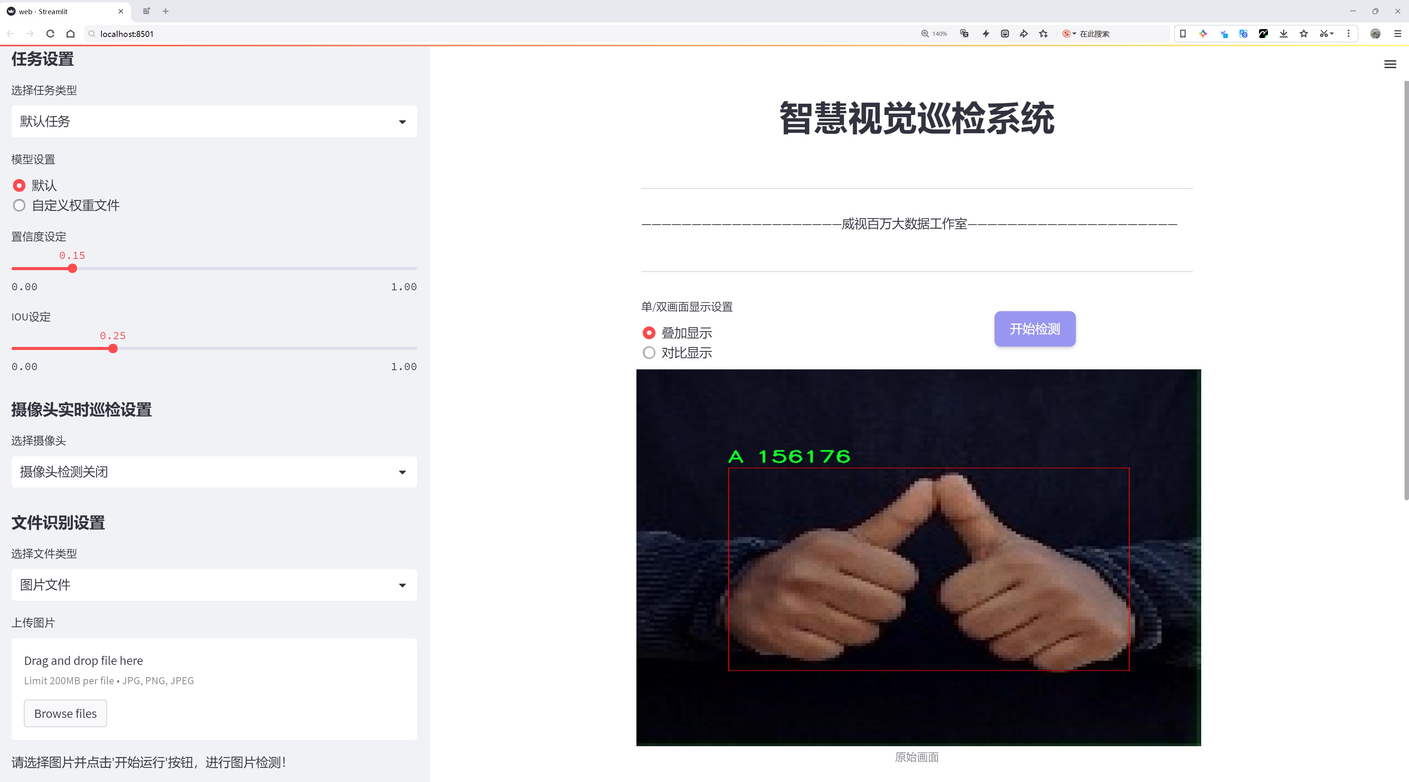Screen dimensions: 1409x782
Task: Open the blue message extension icon
Action: click(1224, 34)
